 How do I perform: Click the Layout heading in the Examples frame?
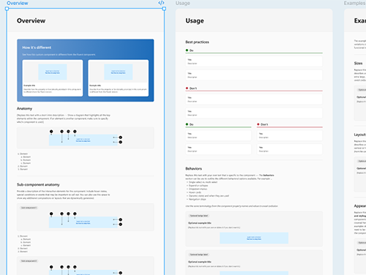point(360,135)
